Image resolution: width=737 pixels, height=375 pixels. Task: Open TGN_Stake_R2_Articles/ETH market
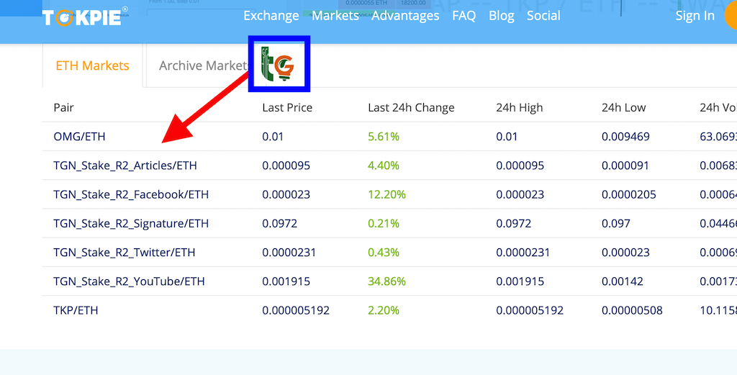125,166
